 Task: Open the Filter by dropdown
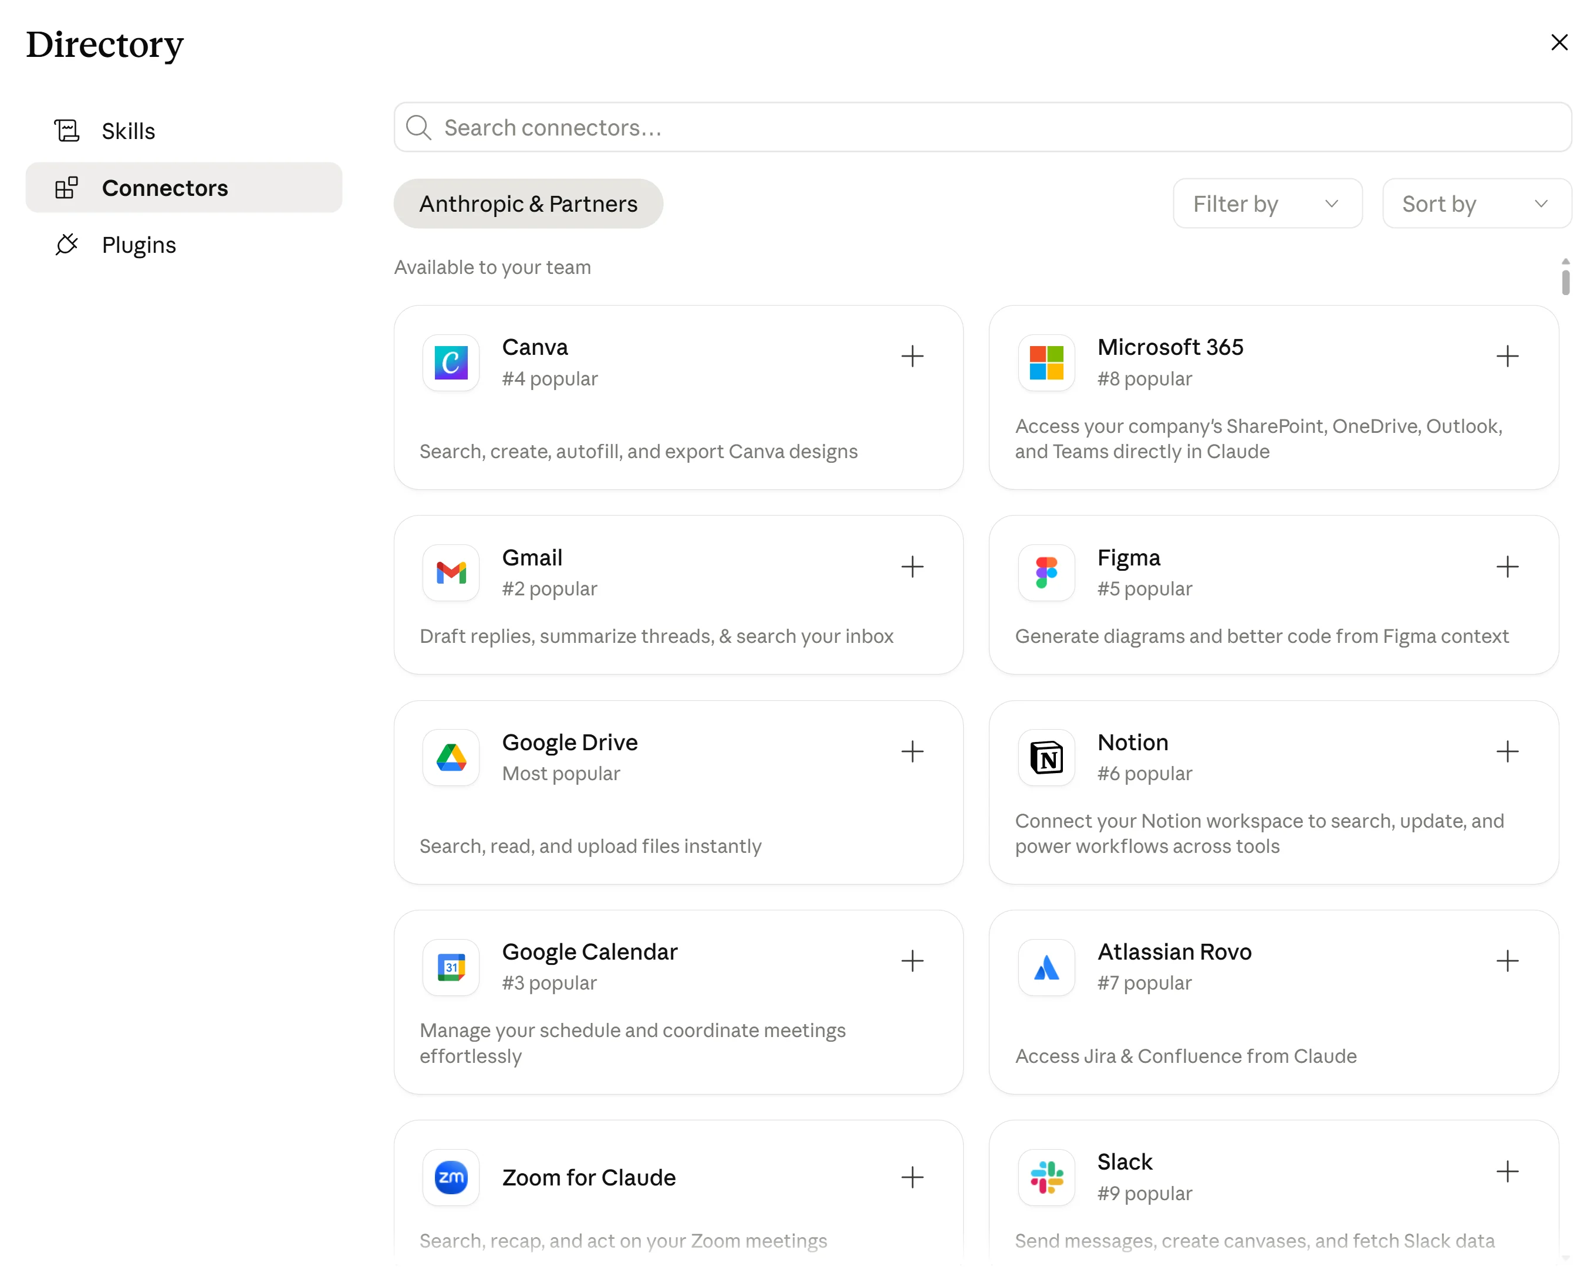[x=1267, y=204]
